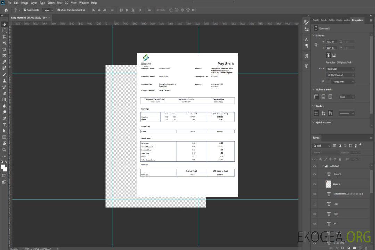Open the Filter menu

(60, 3)
